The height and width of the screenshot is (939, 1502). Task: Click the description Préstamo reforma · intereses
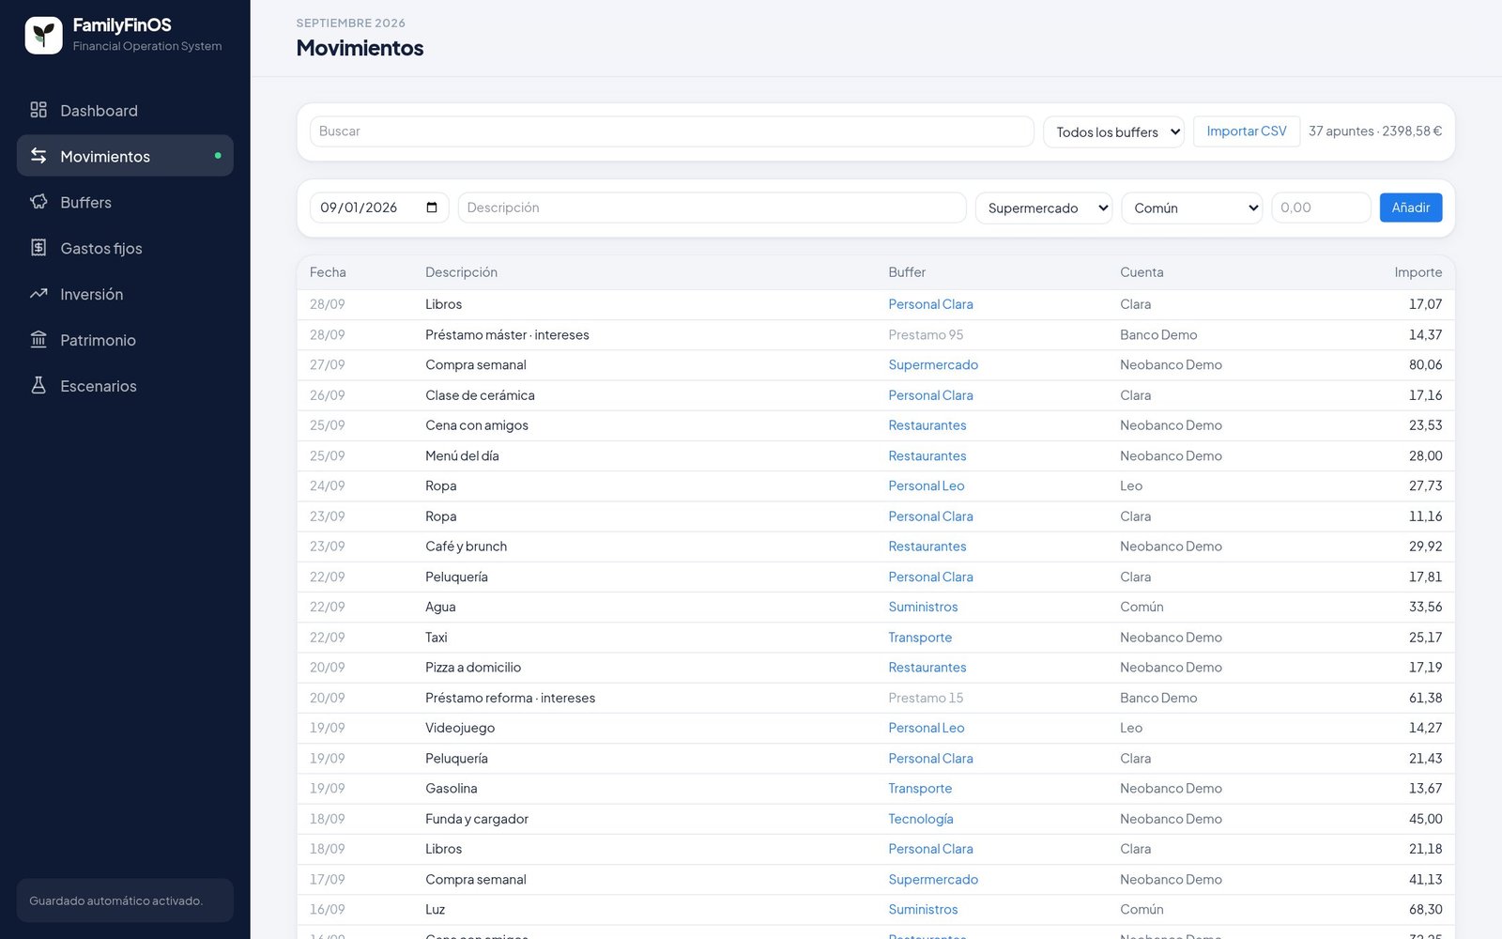pyautogui.click(x=510, y=698)
